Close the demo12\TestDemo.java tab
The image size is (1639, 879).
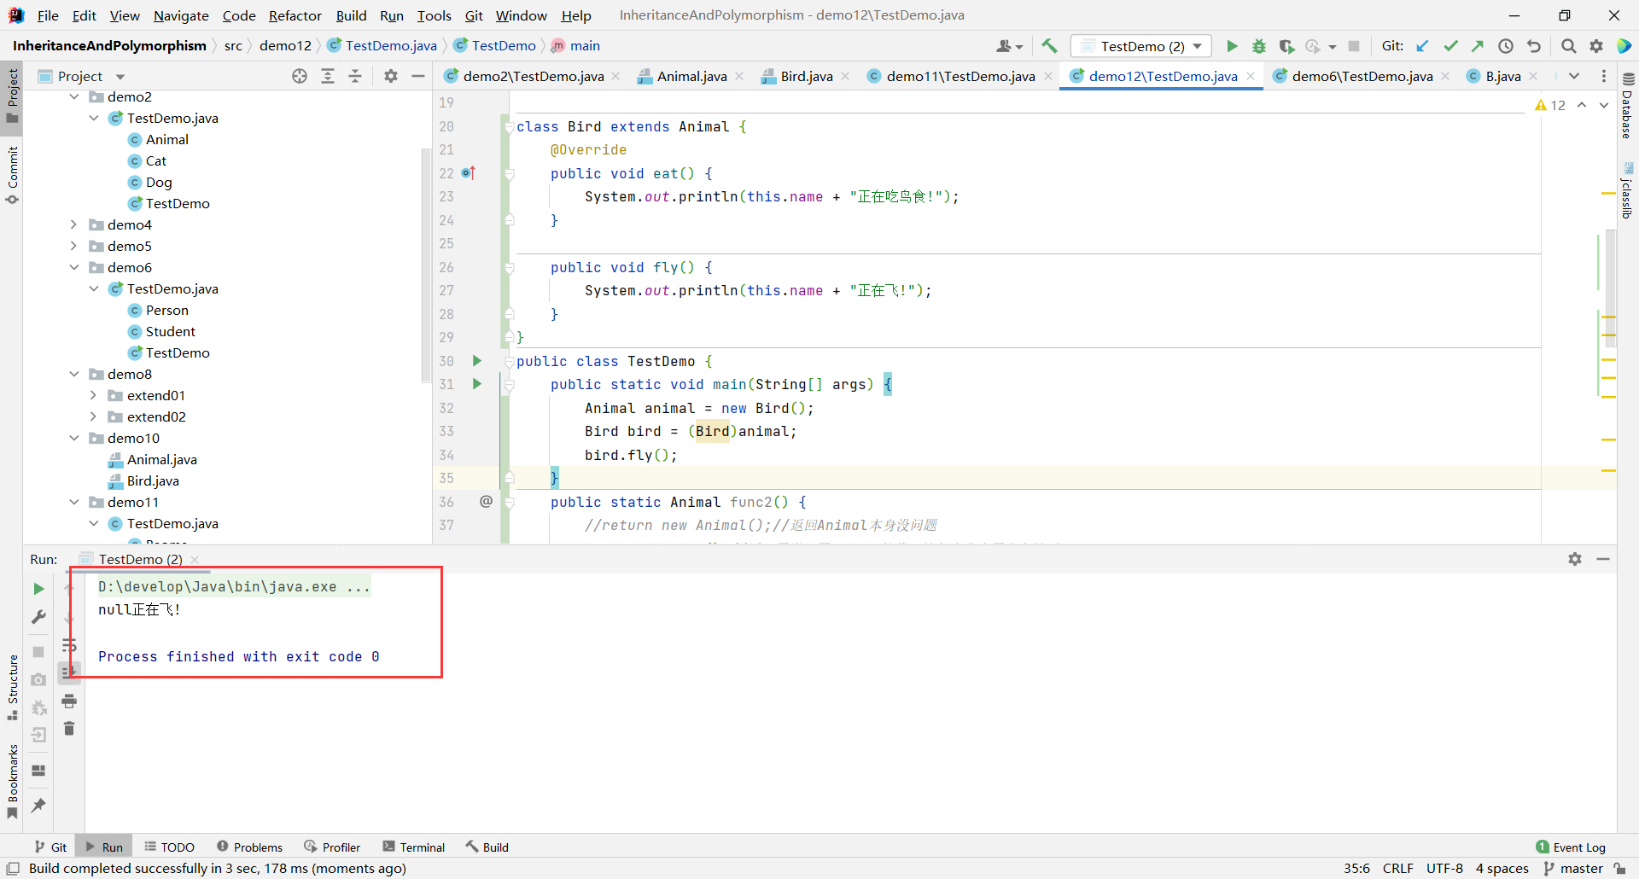(x=1251, y=76)
